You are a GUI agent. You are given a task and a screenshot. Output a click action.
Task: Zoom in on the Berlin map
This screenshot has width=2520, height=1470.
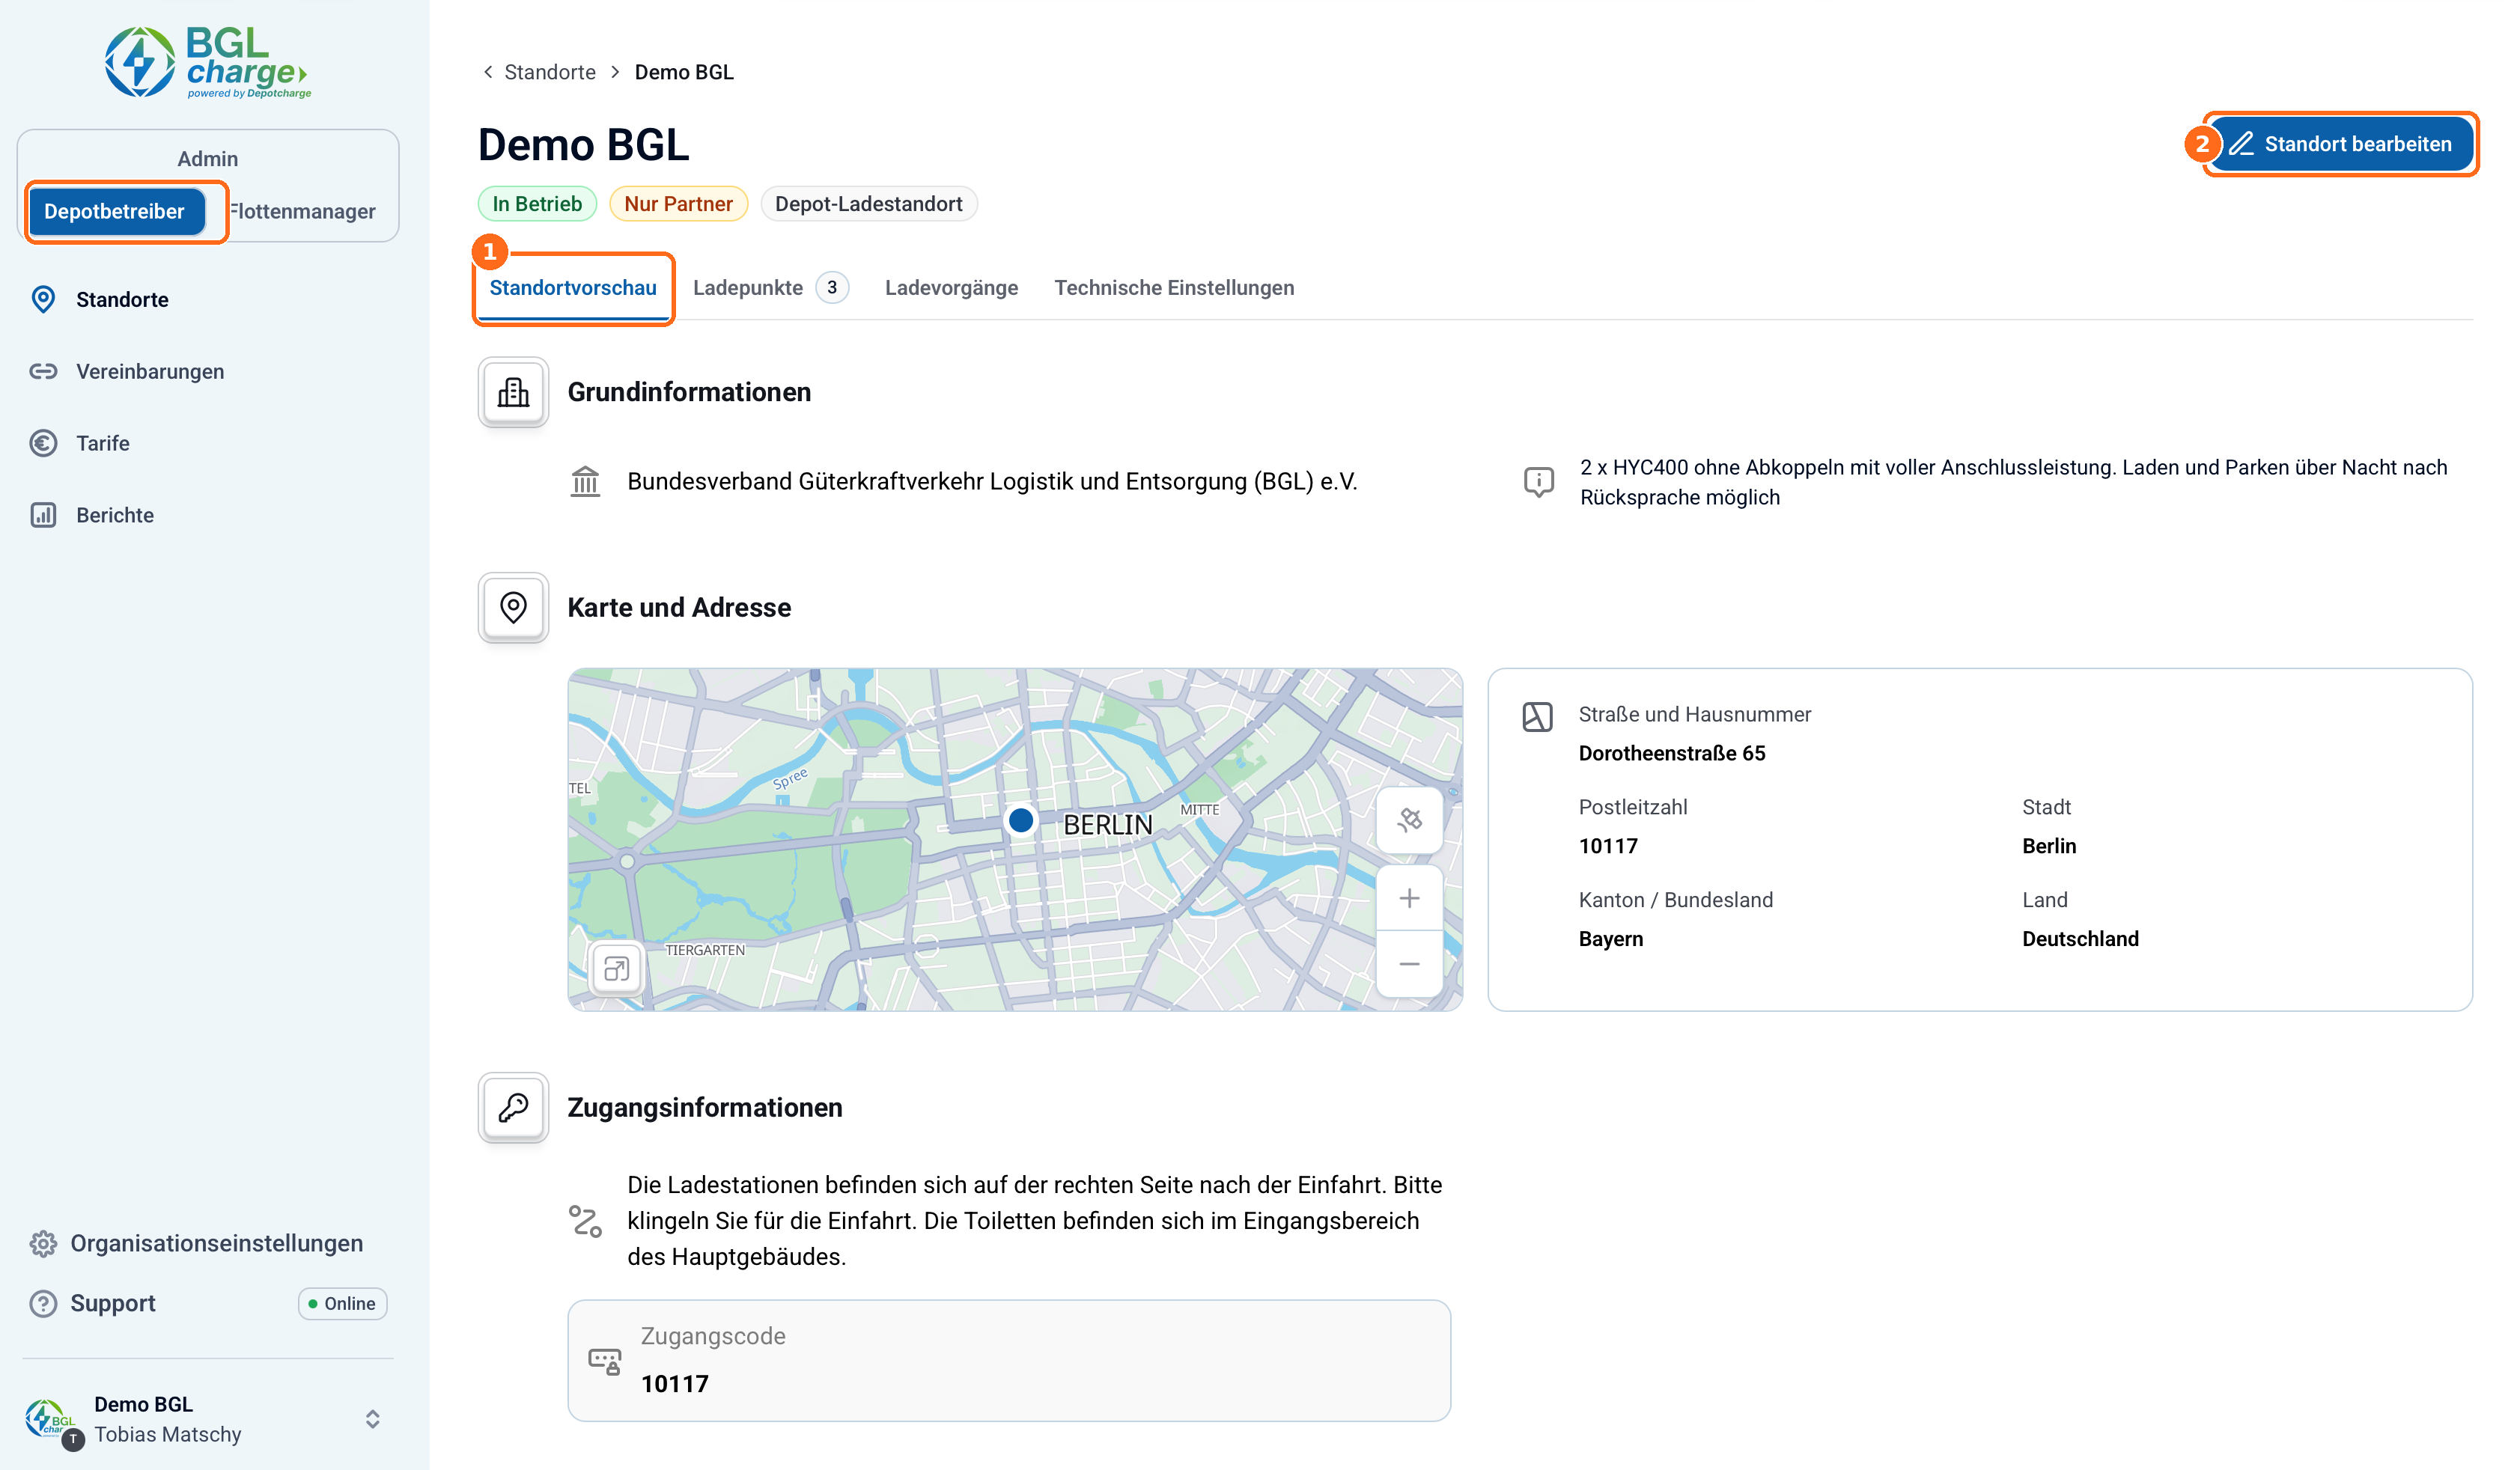point(1409,898)
